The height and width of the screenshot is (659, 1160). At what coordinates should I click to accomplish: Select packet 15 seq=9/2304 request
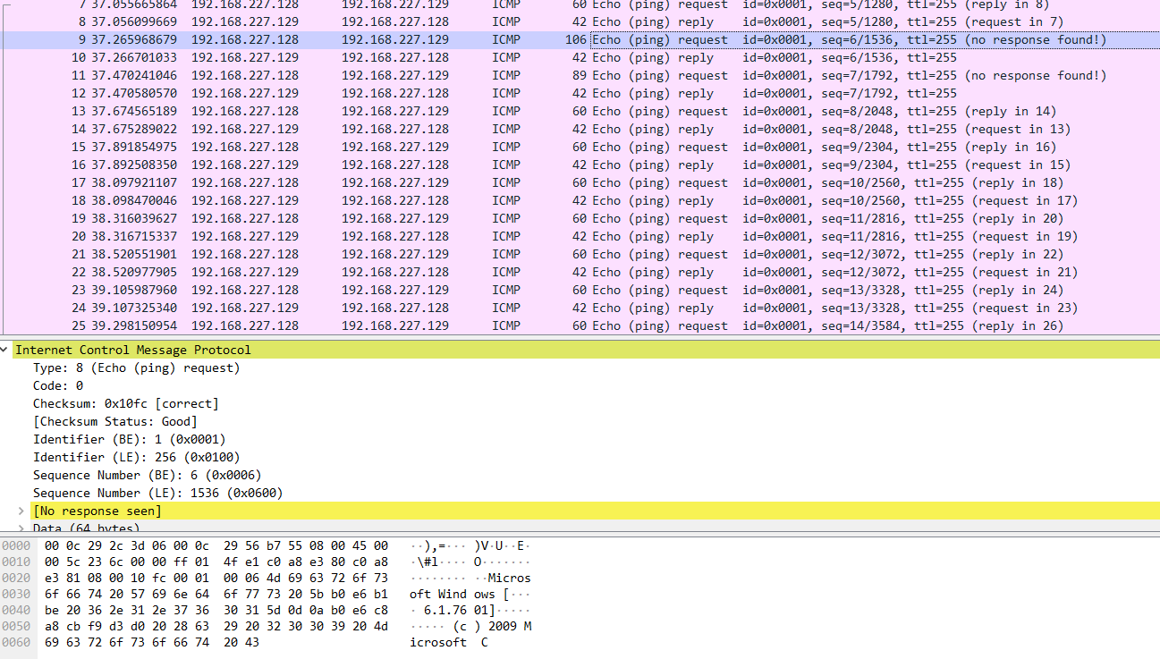click(x=580, y=147)
